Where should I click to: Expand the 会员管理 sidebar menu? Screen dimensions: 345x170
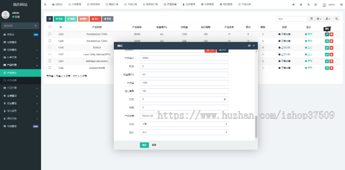click(20, 88)
